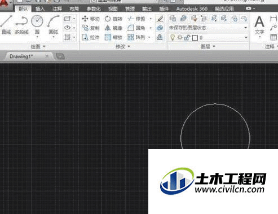Select the Circle (圆) tool

tap(37, 24)
